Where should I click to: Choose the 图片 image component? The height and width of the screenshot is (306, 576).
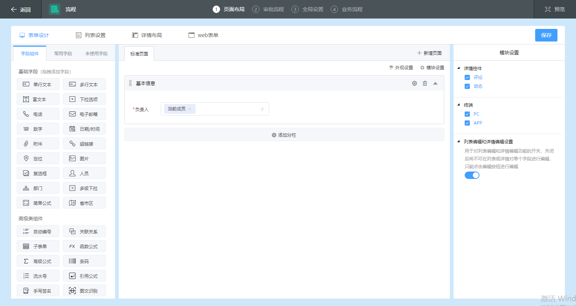[84, 159]
